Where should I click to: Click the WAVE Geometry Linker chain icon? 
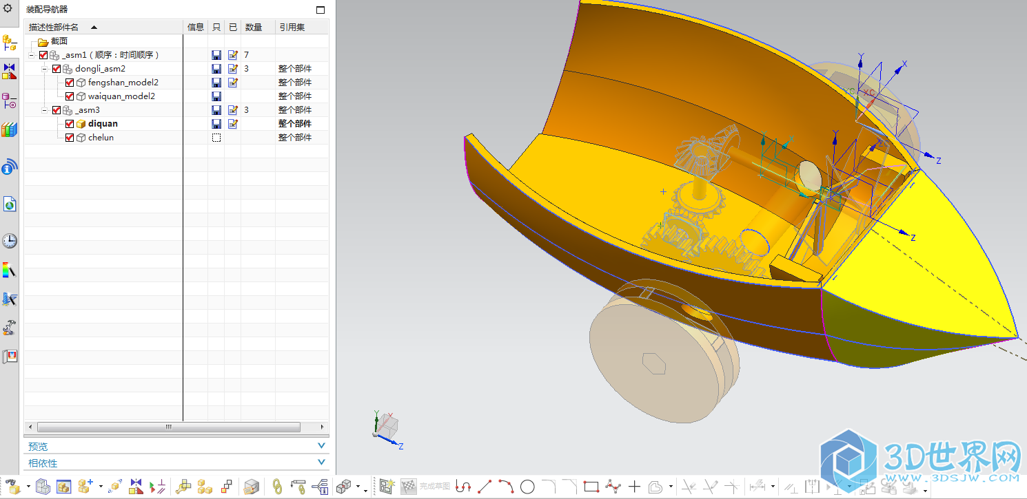pyautogui.click(x=277, y=487)
